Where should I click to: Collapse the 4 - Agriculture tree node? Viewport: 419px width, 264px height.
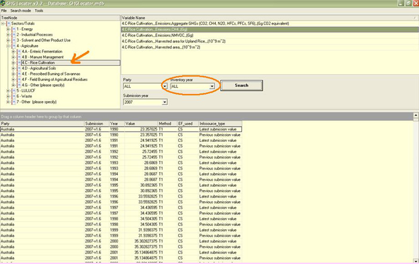click(8, 45)
